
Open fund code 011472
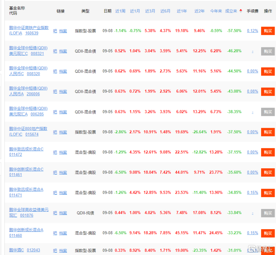(x=16, y=154)
